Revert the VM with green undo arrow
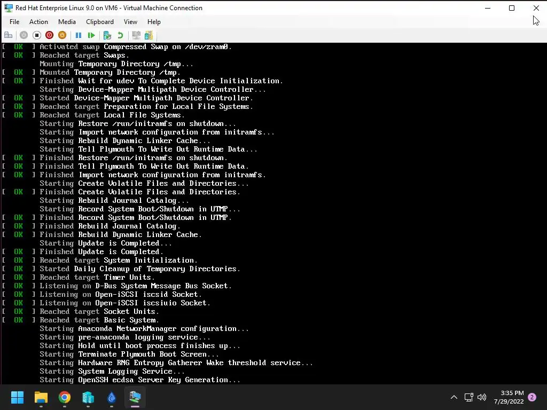Viewport: 547px width, 410px height. (x=120, y=35)
